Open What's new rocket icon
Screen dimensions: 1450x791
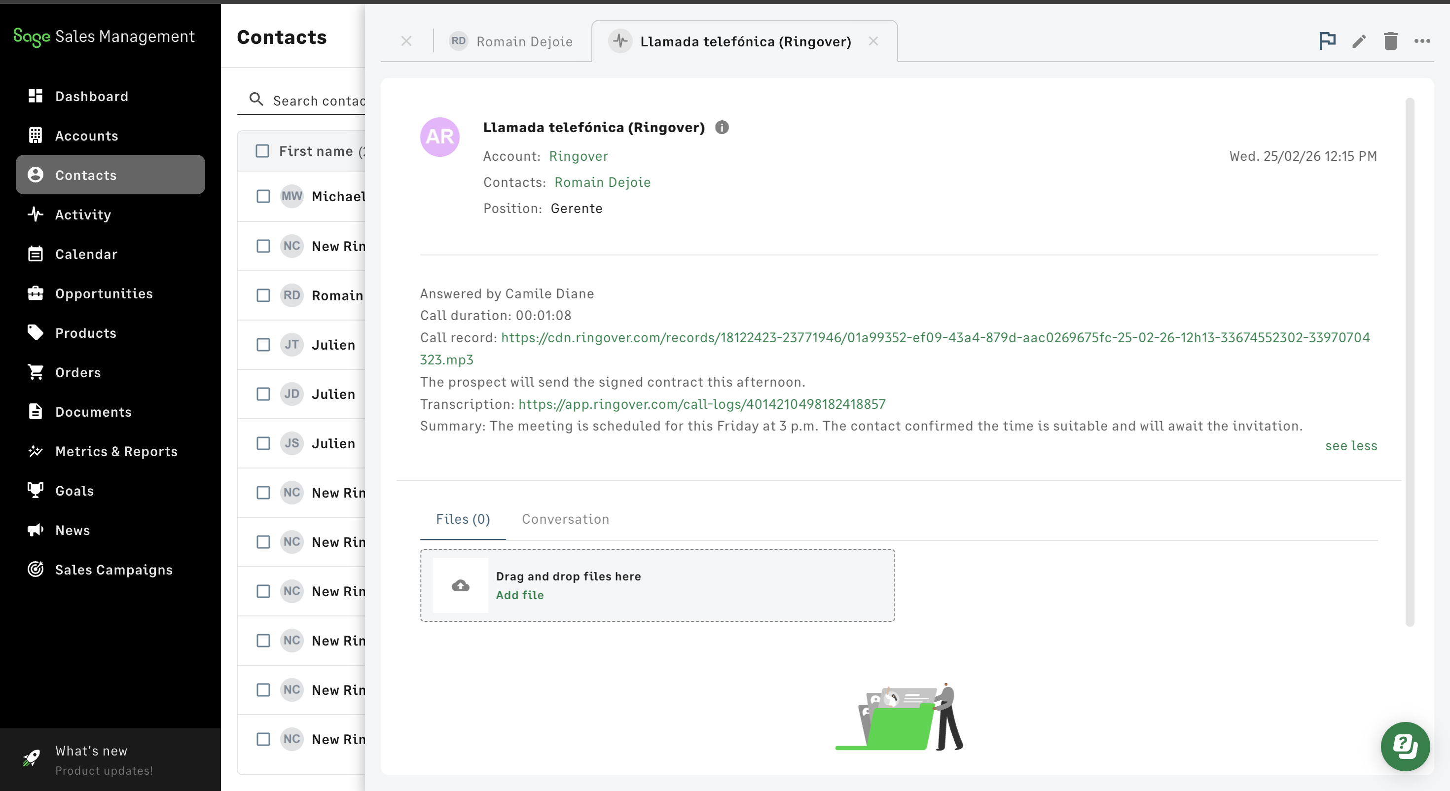[x=32, y=758]
